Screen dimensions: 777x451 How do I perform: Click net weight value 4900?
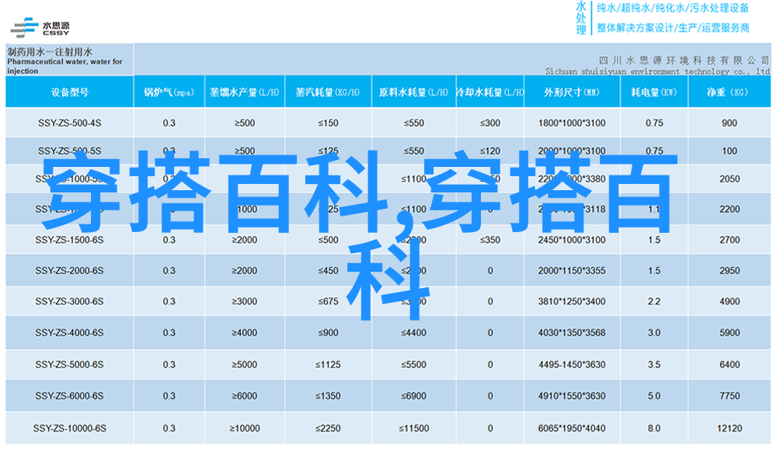coord(730,301)
